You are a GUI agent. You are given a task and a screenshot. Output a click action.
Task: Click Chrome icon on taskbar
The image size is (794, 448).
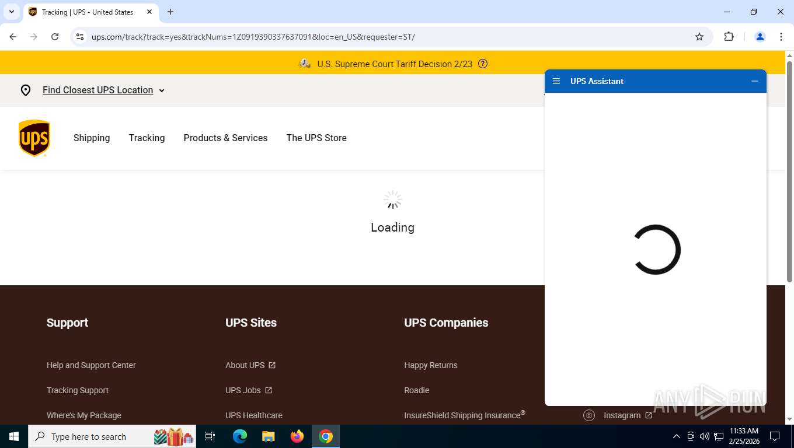tap(326, 436)
